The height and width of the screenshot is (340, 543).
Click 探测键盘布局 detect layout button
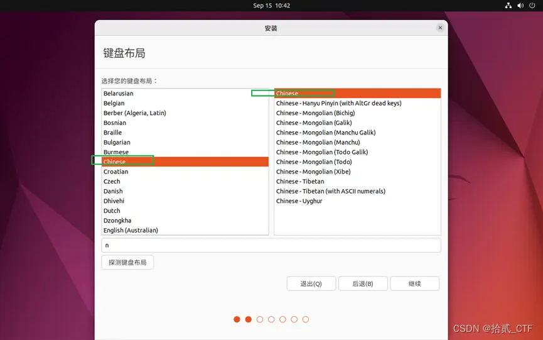(127, 262)
